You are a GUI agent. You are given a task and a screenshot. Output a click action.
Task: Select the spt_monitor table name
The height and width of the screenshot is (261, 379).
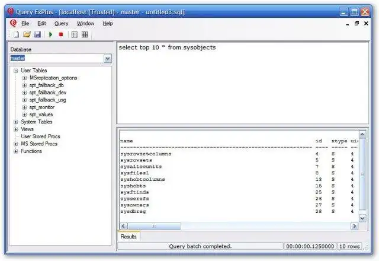(42, 107)
